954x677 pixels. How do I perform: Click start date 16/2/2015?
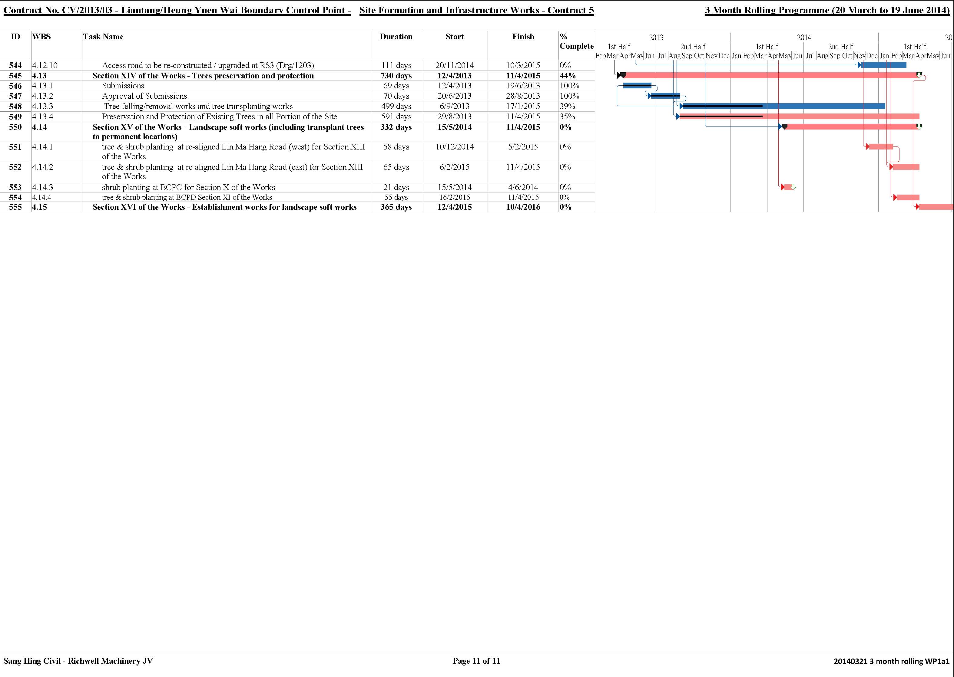[x=454, y=197]
